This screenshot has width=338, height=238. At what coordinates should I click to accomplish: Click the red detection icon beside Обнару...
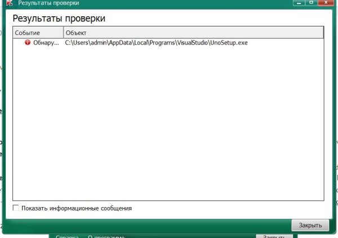point(28,42)
